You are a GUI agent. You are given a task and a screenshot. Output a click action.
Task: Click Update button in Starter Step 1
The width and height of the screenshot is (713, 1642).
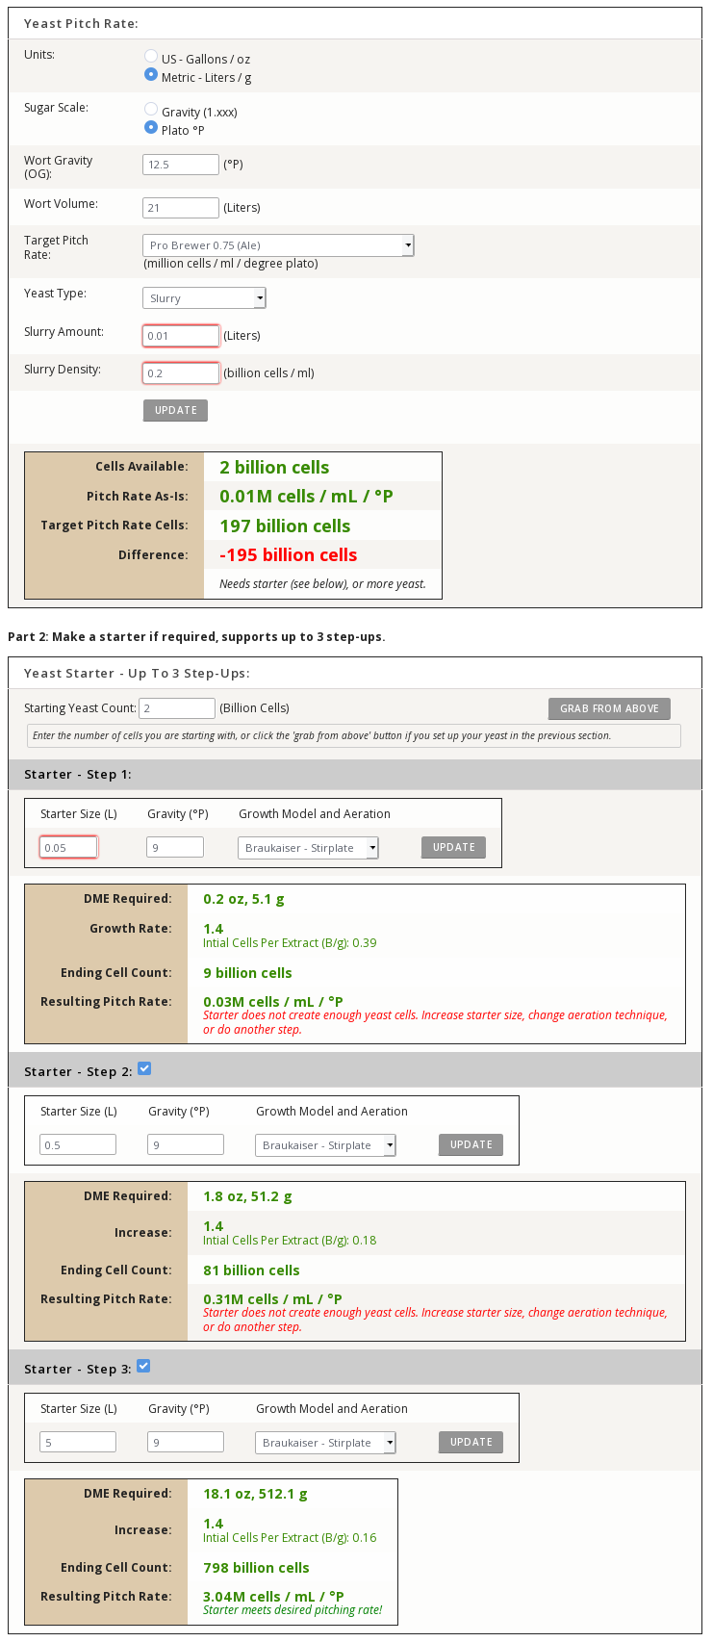tap(453, 848)
